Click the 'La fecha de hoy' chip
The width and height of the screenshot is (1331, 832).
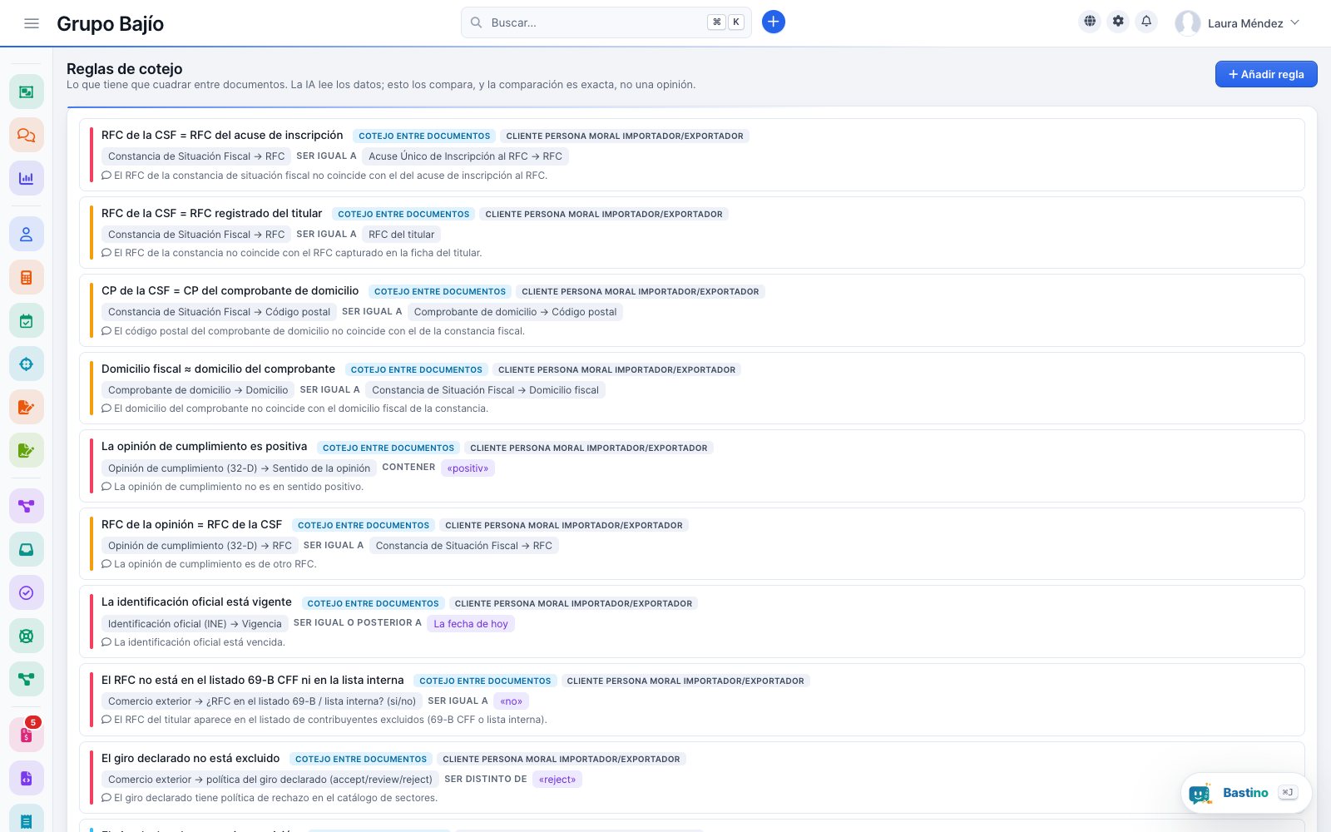point(471,623)
